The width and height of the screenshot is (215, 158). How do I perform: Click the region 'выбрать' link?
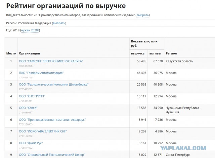click(x=59, y=23)
